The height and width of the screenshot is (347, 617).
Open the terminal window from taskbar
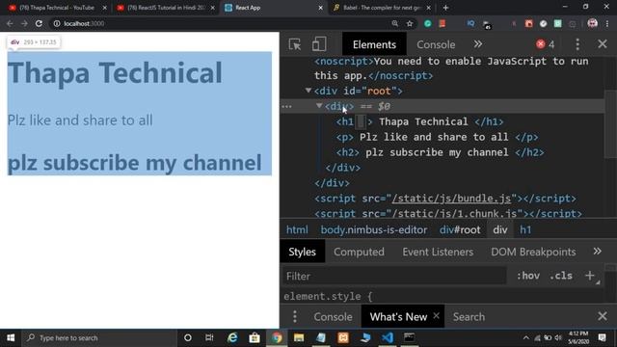[409, 337]
